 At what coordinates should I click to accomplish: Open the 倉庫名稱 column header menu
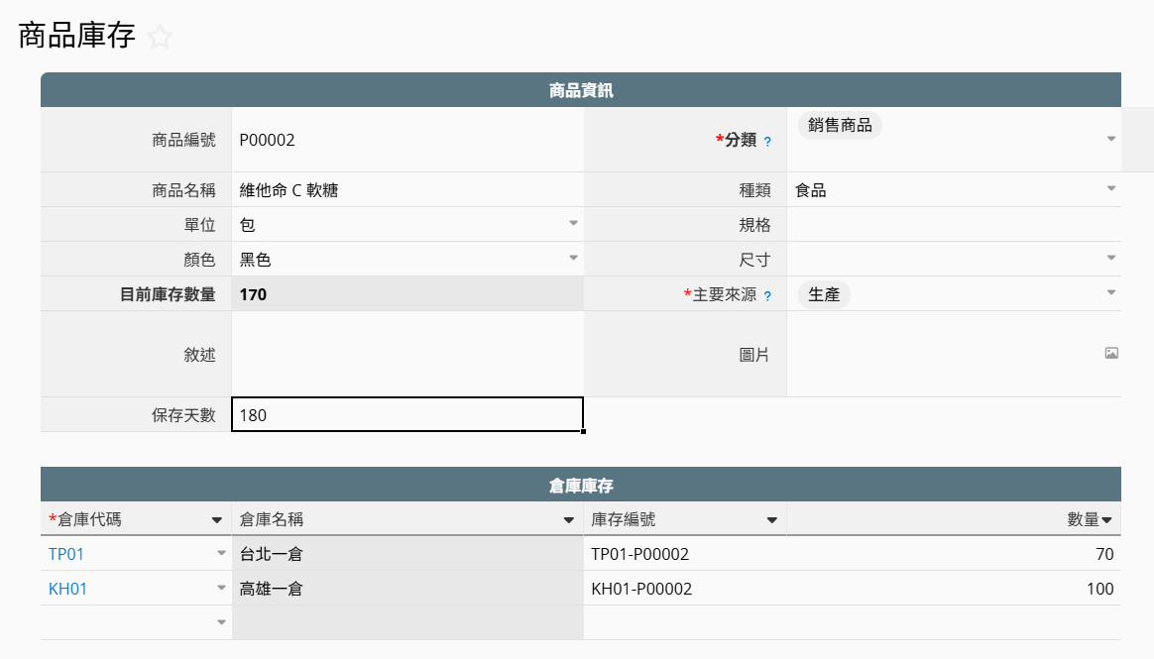coord(569,520)
